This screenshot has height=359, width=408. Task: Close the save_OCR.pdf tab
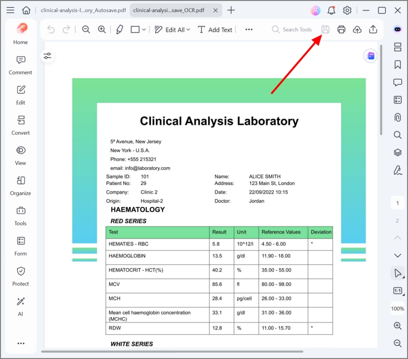(215, 10)
